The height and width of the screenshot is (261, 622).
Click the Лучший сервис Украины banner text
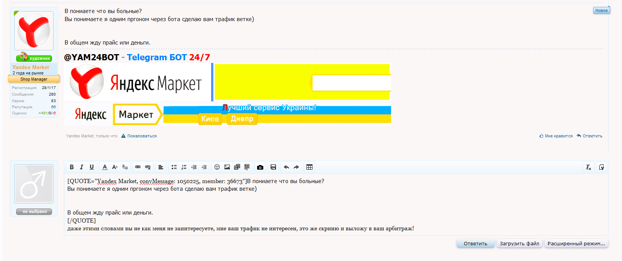(269, 108)
